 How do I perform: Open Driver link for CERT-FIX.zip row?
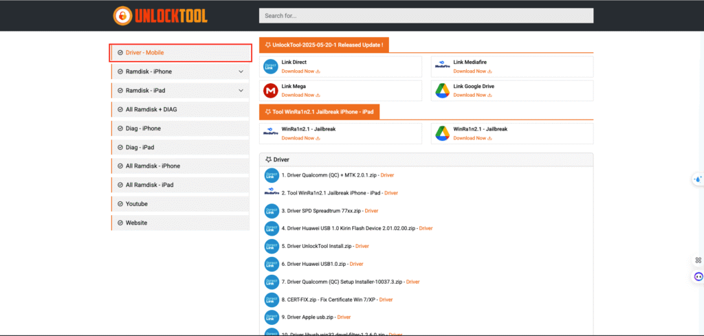(386, 300)
